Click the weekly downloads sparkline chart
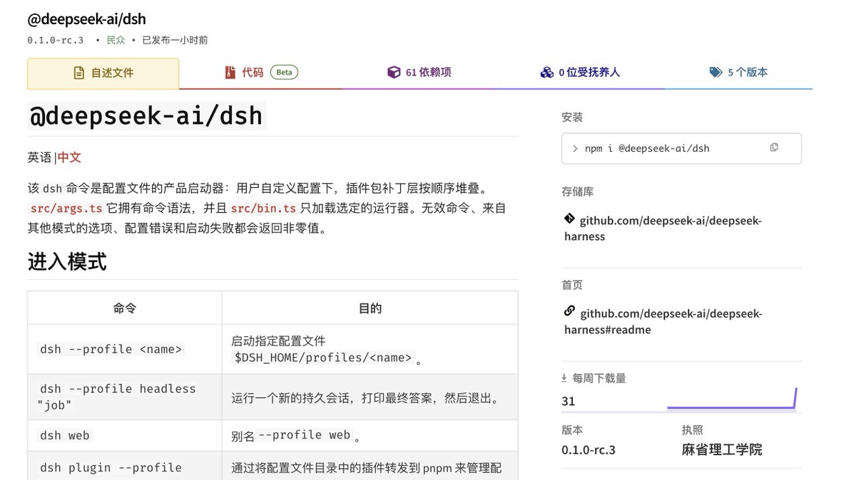Screen dimensions: 856x480 (x=732, y=399)
